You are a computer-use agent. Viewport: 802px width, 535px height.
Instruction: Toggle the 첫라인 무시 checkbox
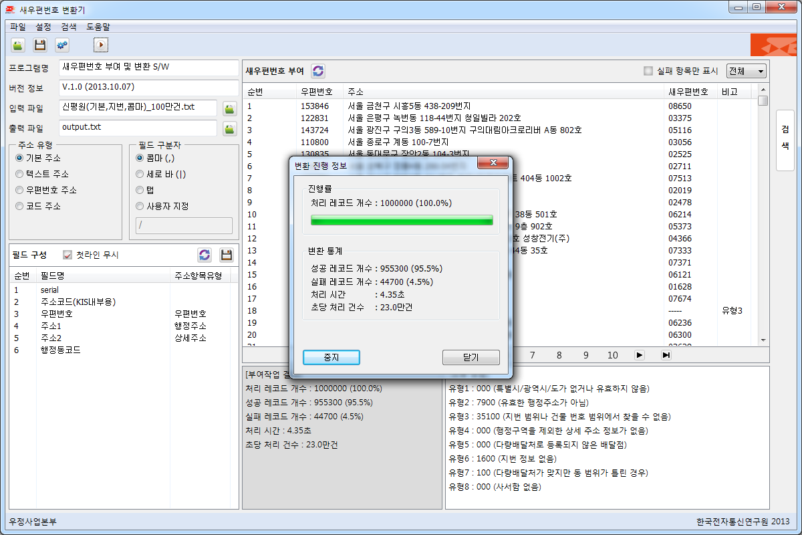(x=68, y=255)
